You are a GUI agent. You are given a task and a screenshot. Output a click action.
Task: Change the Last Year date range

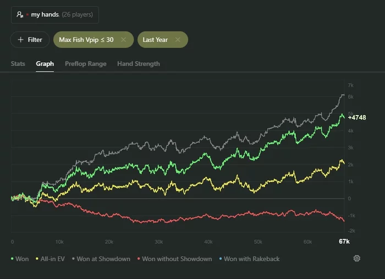[155, 40]
